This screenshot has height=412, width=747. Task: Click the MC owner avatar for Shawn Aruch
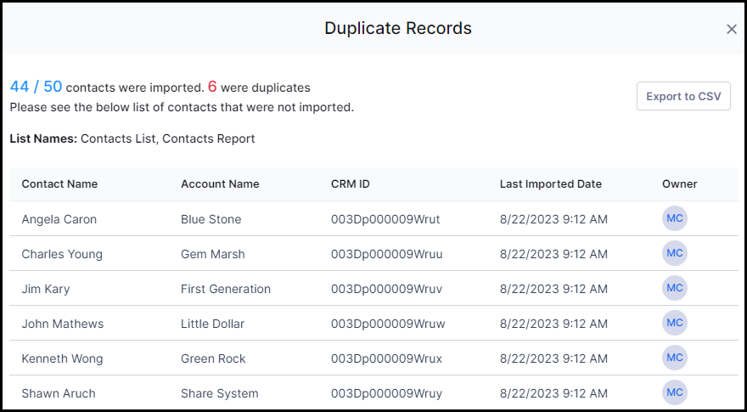point(675,392)
